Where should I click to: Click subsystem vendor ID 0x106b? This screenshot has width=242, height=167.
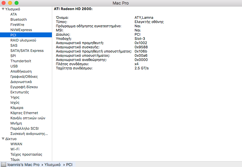click(141, 51)
